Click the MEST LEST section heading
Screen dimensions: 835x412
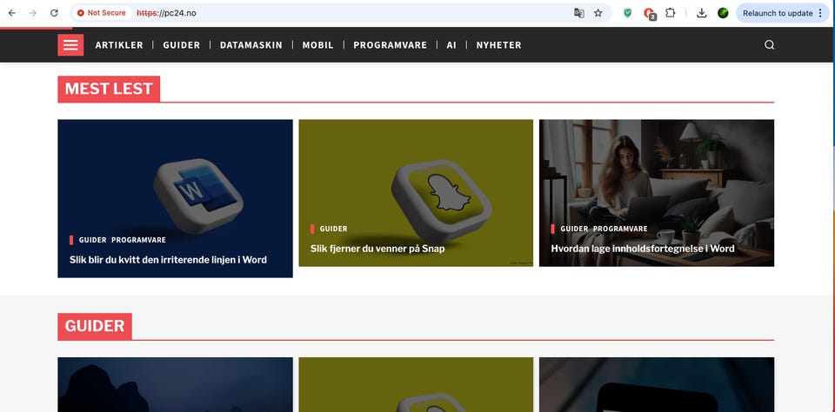coord(110,89)
